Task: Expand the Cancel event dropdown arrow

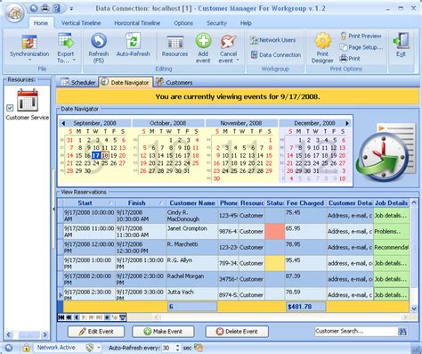Action: tap(238, 61)
